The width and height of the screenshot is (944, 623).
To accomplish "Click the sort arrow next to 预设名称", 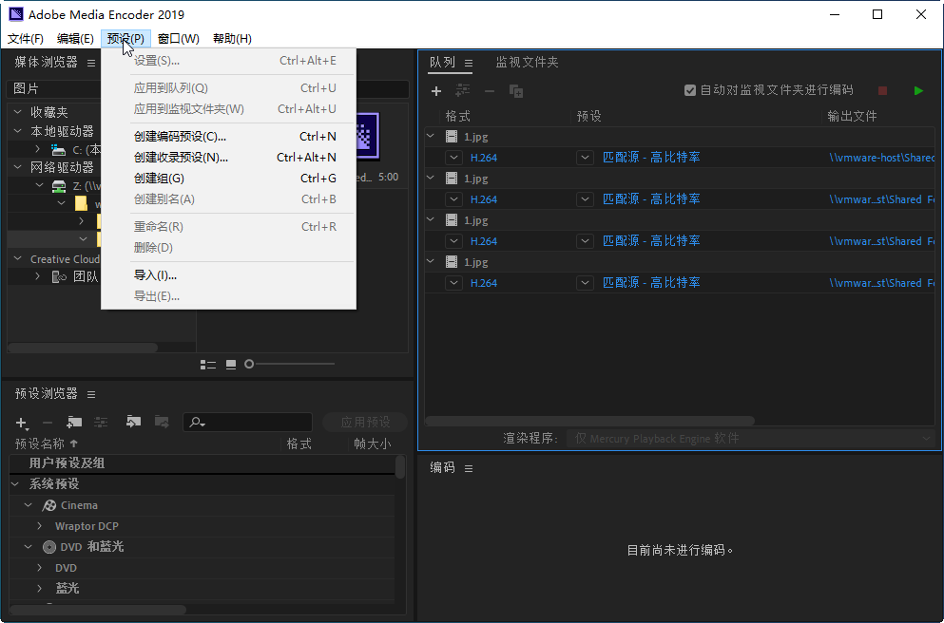I will [x=74, y=444].
